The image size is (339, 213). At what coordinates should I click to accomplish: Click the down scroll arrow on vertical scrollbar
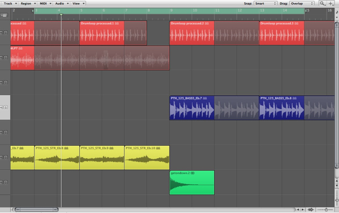(x=337, y=185)
